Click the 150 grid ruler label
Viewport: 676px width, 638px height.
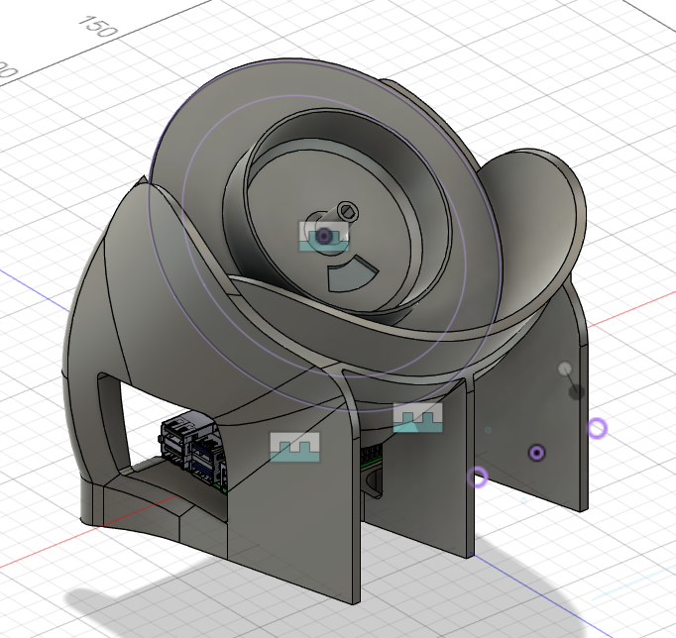(x=96, y=27)
